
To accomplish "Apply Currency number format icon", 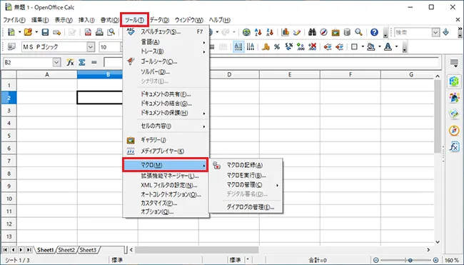I will 266,46.
